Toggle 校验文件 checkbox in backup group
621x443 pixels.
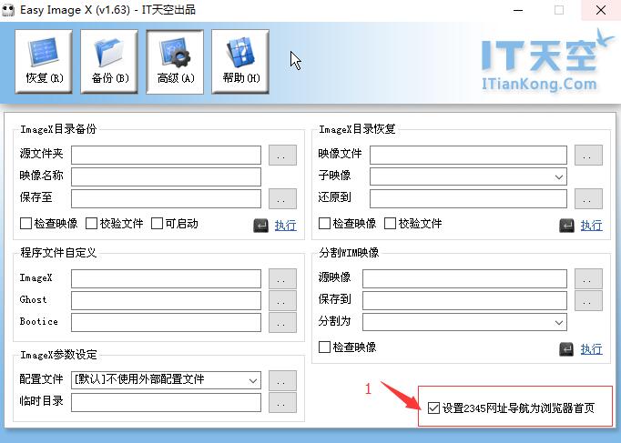tap(92, 224)
